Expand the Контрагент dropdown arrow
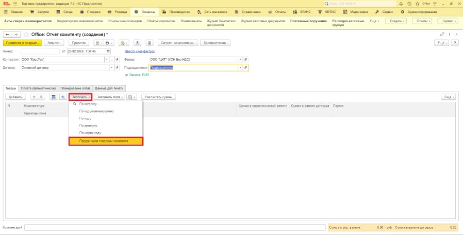 point(107,59)
